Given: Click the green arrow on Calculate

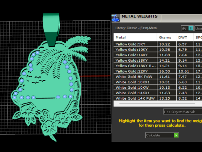Looking at the screenshot, I should pyautogui.click(x=176, y=135).
